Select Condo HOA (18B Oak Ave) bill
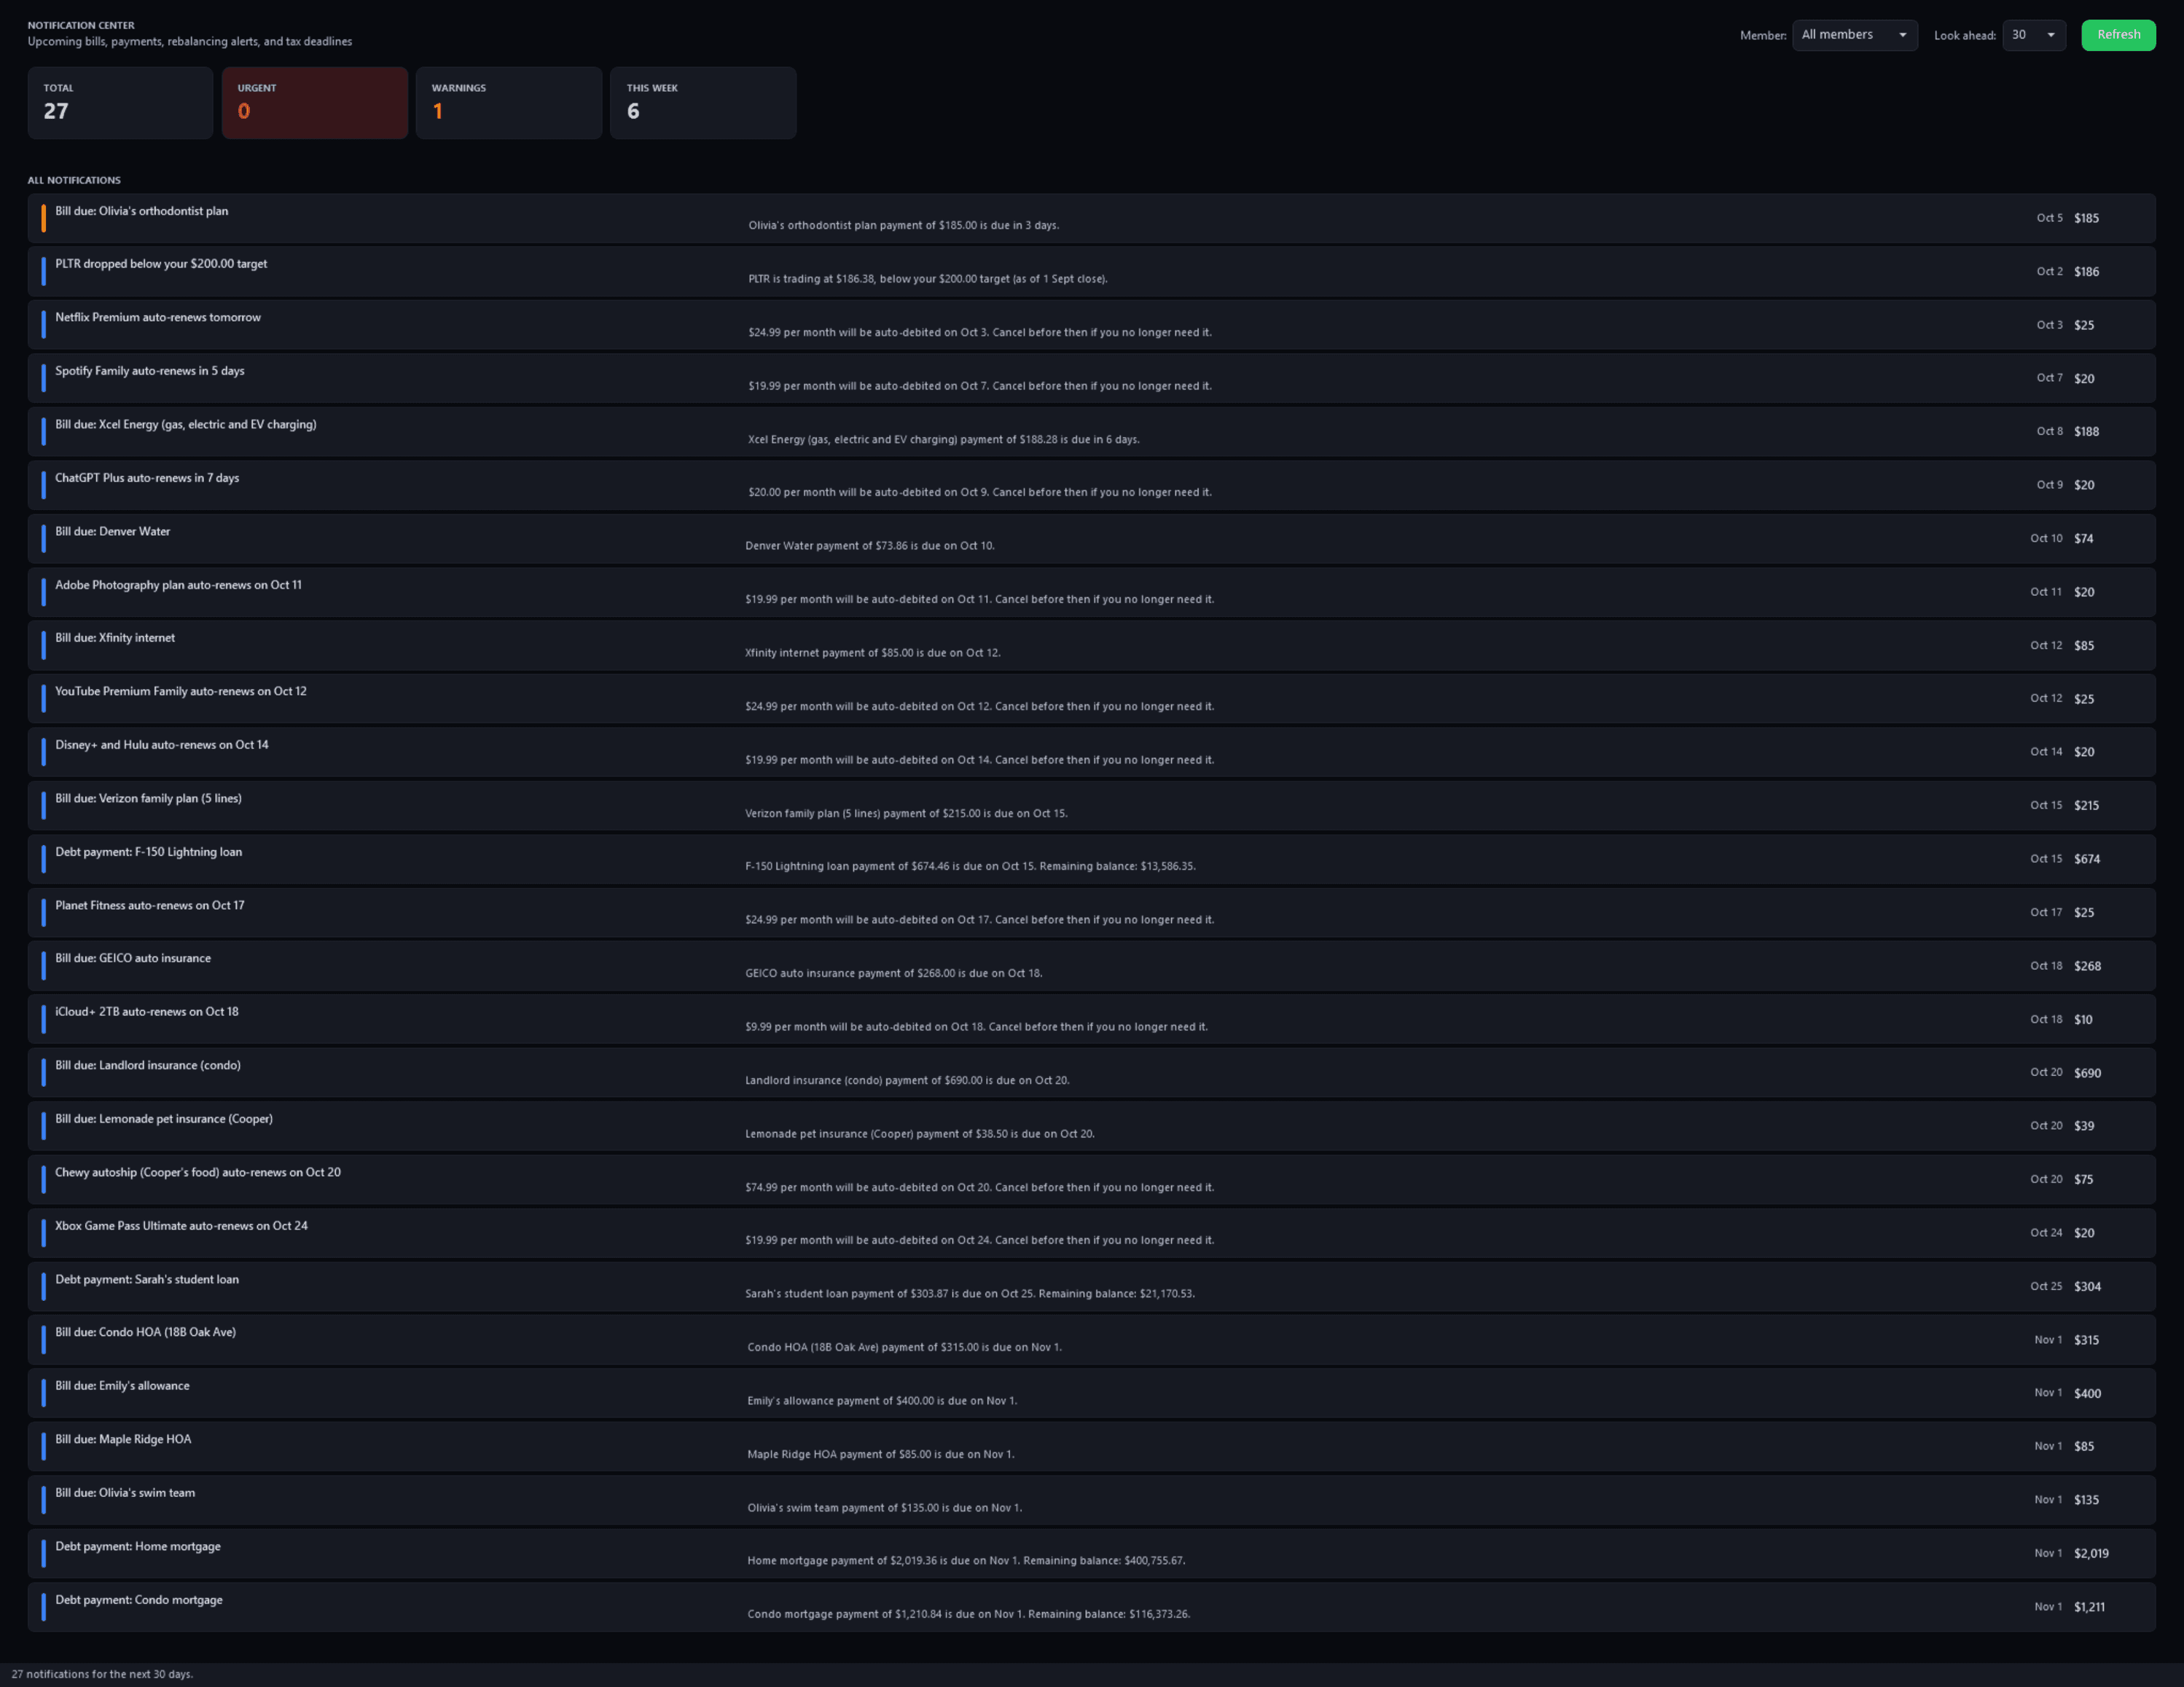Image resolution: width=2184 pixels, height=1687 pixels. [x=1091, y=1340]
